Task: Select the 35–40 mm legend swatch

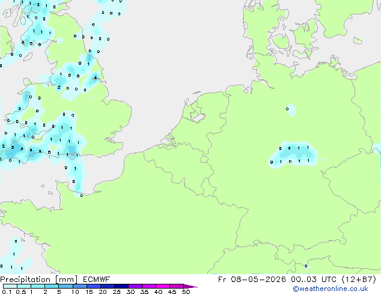Action: click(x=148, y=286)
